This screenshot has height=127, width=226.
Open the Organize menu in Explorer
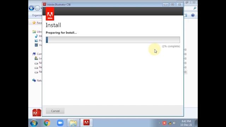37,15
